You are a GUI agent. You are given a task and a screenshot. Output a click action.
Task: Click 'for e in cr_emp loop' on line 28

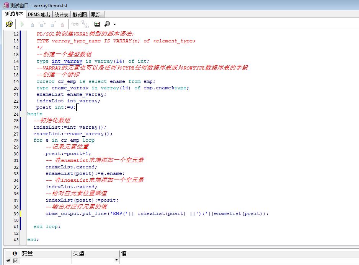pyautogui.click(x=64, y=140)
